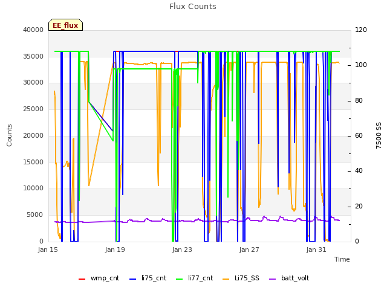
Task: Click the 7500 SS right axis label
Action: pos(379,135)
